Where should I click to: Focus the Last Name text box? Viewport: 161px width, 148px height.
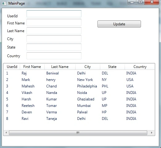point(54,31)
